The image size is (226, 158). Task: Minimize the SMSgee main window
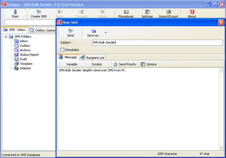coord(208,5)
